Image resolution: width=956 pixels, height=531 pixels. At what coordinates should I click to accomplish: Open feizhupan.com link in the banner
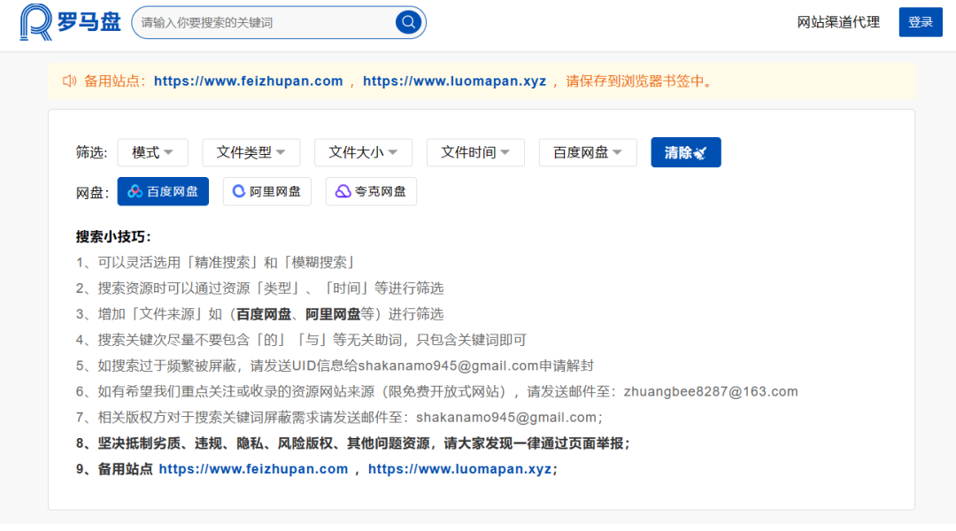(248, 81)
